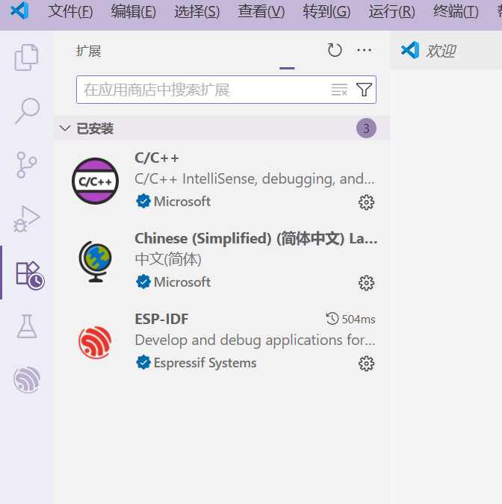
Task: Switch to the 欢迎 welcome tab
Action: click(446, 51)
